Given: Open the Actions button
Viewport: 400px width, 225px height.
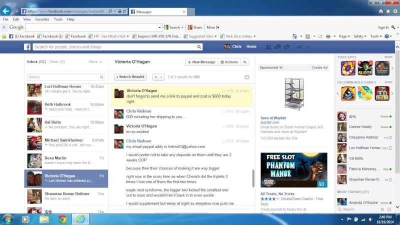Looking at the screenshot, I should [229, 62].
